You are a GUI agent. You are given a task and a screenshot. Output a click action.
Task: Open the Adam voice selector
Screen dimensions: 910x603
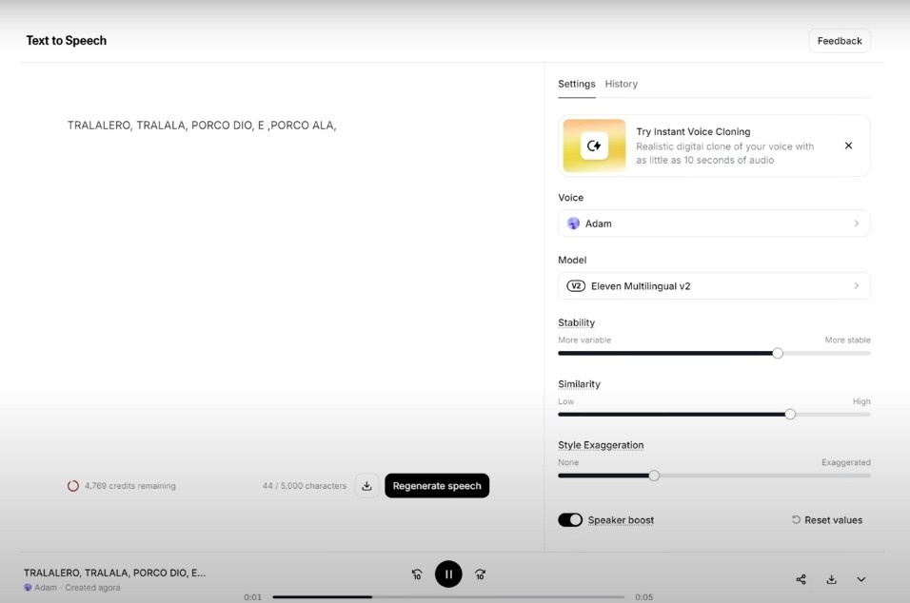(x=714, y=224)
